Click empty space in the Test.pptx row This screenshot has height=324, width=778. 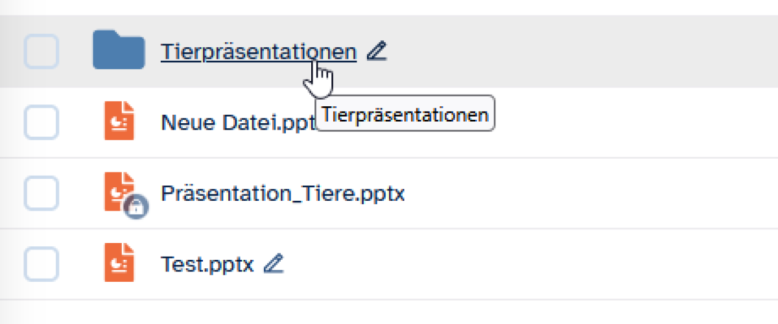click(519, 264)
